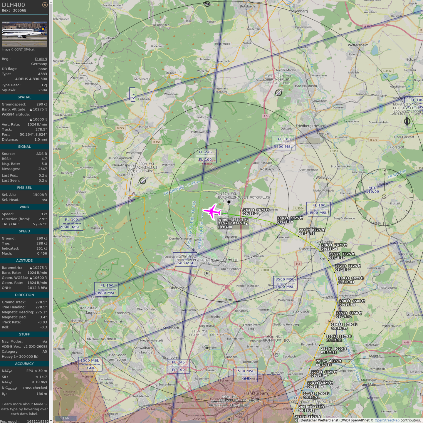Click the 3500 MSL / 1500 MSL airspace label
Screen dimensions: 423x423
pos(285,283)
